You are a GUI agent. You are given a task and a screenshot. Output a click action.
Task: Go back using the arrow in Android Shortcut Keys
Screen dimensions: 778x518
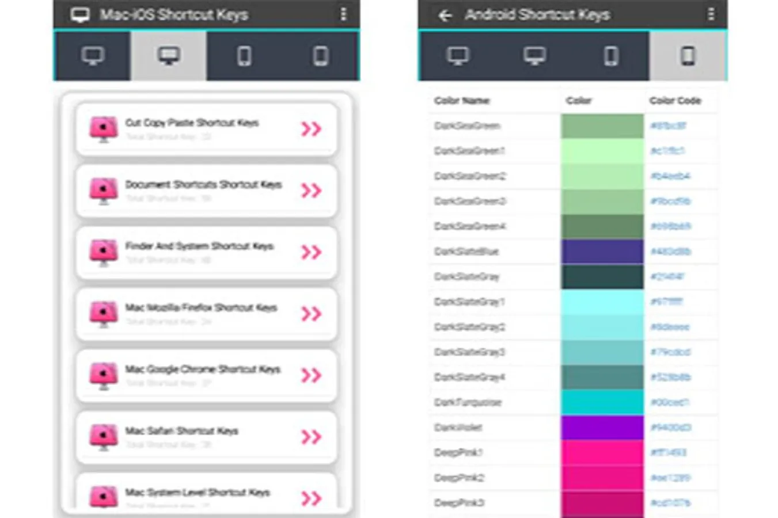(445, 16)
